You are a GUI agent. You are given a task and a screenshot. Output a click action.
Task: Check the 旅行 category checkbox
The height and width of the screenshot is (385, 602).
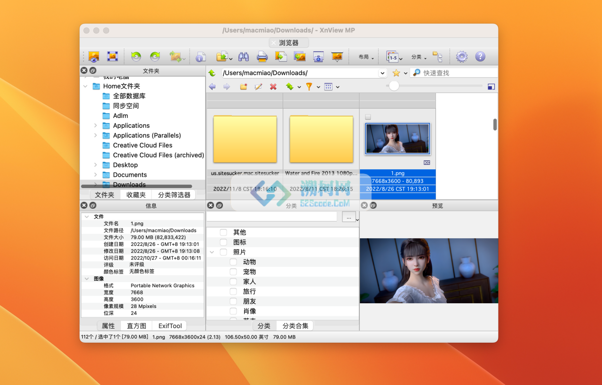click(x=233, y=291)
